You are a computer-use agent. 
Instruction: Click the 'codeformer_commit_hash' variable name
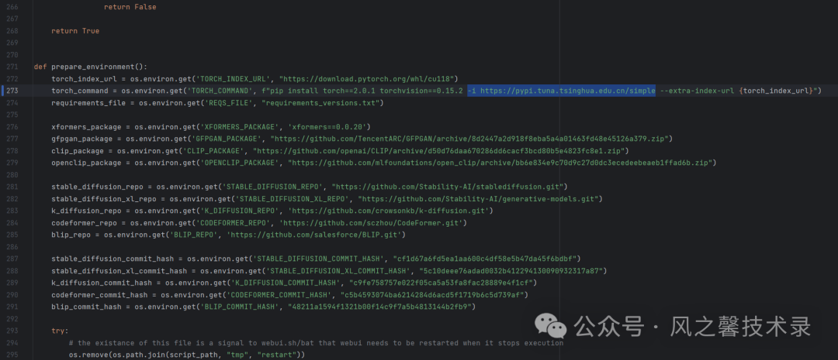[x=99, y=295]
